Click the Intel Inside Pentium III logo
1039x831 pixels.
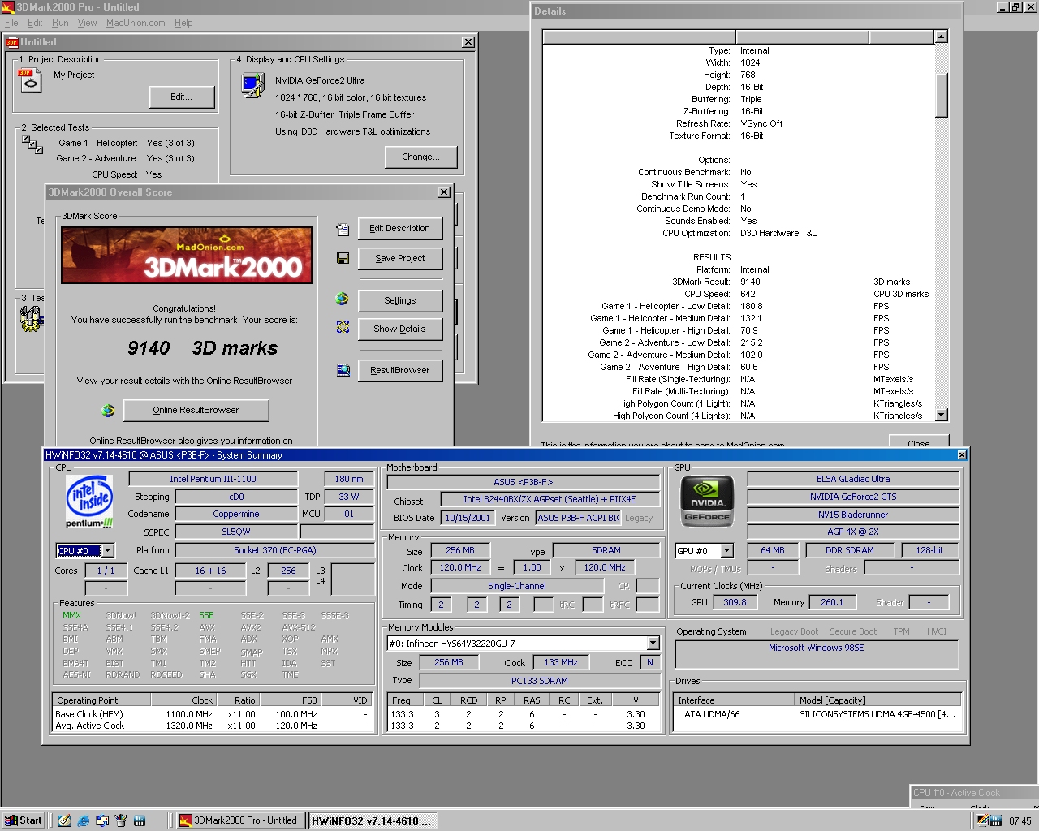point(89,501)
